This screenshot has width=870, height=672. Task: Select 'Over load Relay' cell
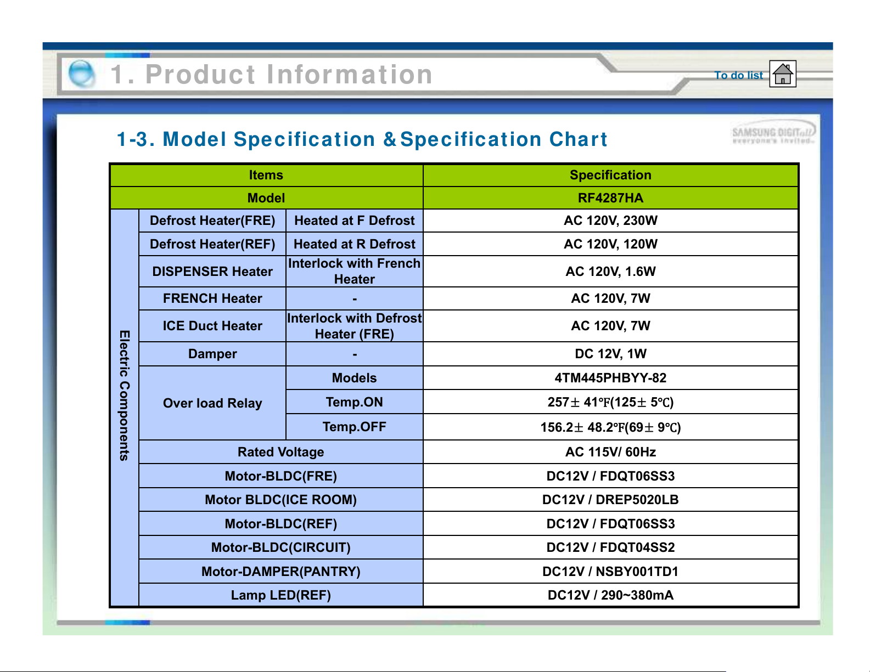[x=212, y=403]
